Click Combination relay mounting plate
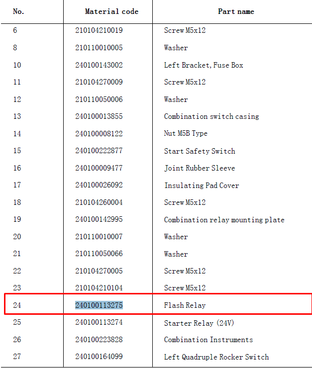 coord(224,220)
